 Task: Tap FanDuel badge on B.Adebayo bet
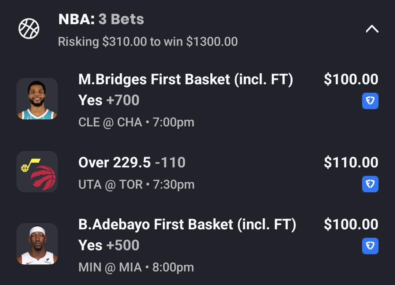pyautogui.click(x=370, y=246)
